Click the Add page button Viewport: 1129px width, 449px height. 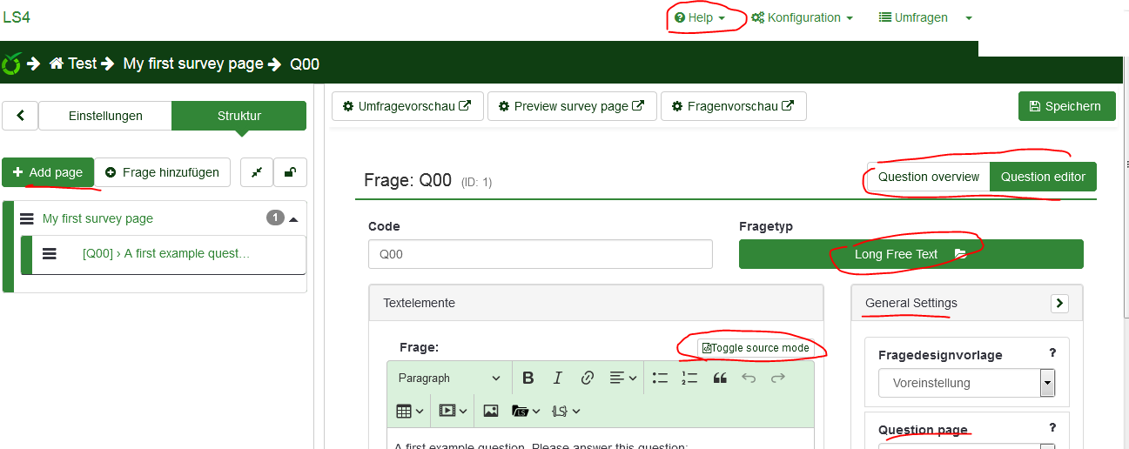[48, 172]
